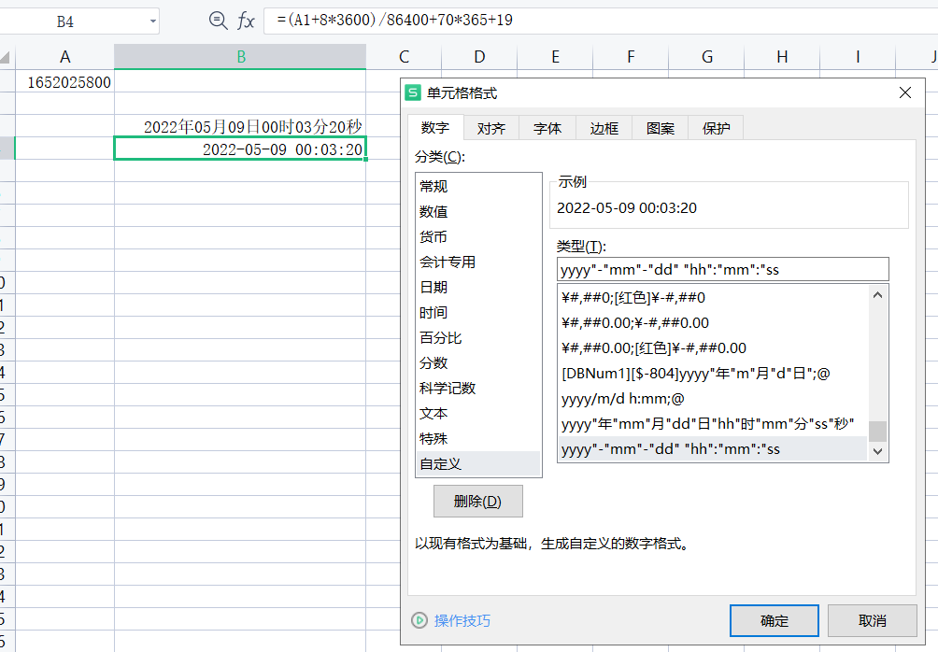Switch to the 边框 tab
Screen dimensions: 938x652
point(604,129)
